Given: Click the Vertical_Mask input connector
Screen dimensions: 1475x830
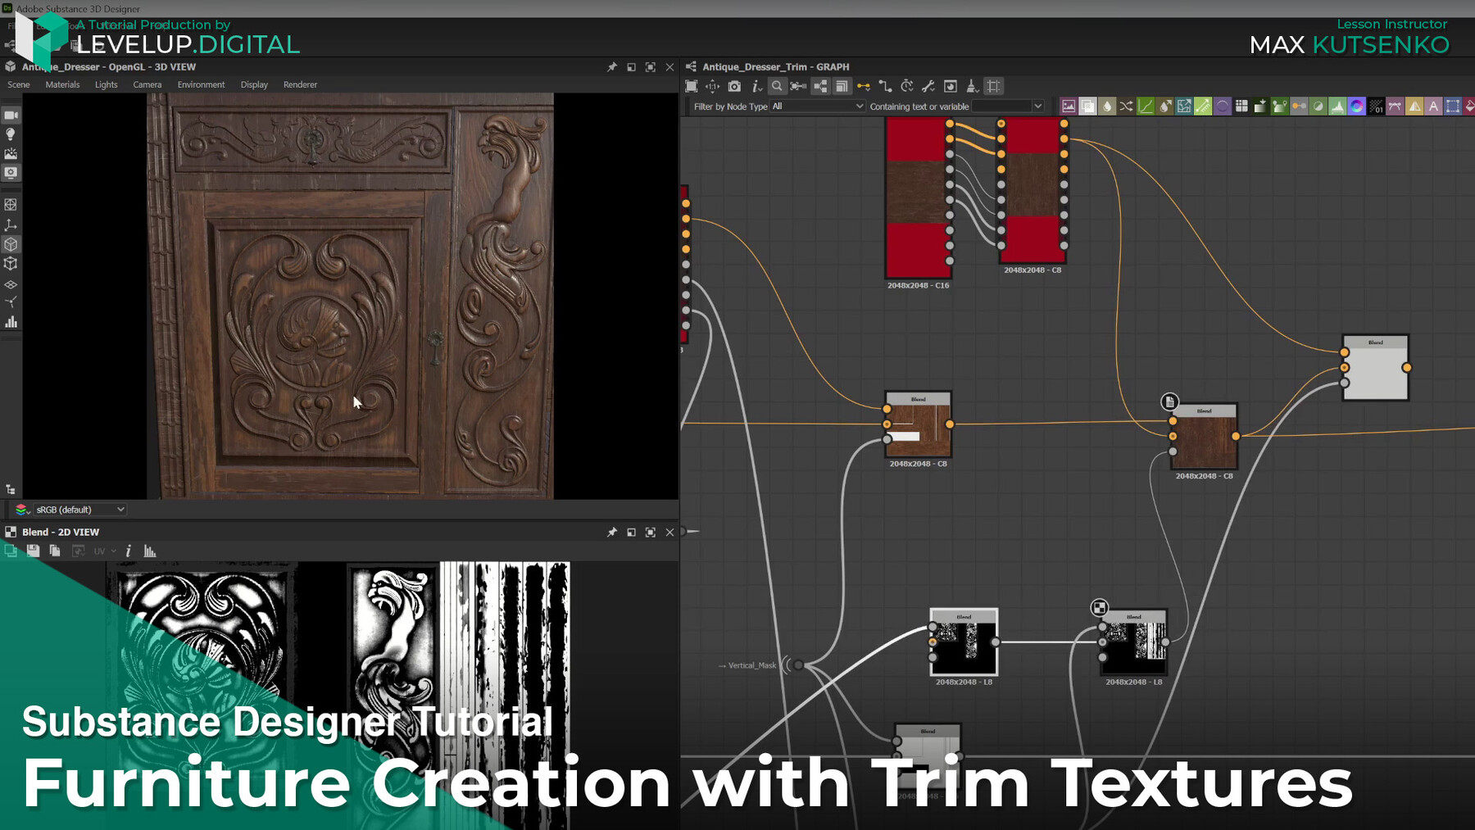Looking at the screenshot, I should tap(797, 665).
